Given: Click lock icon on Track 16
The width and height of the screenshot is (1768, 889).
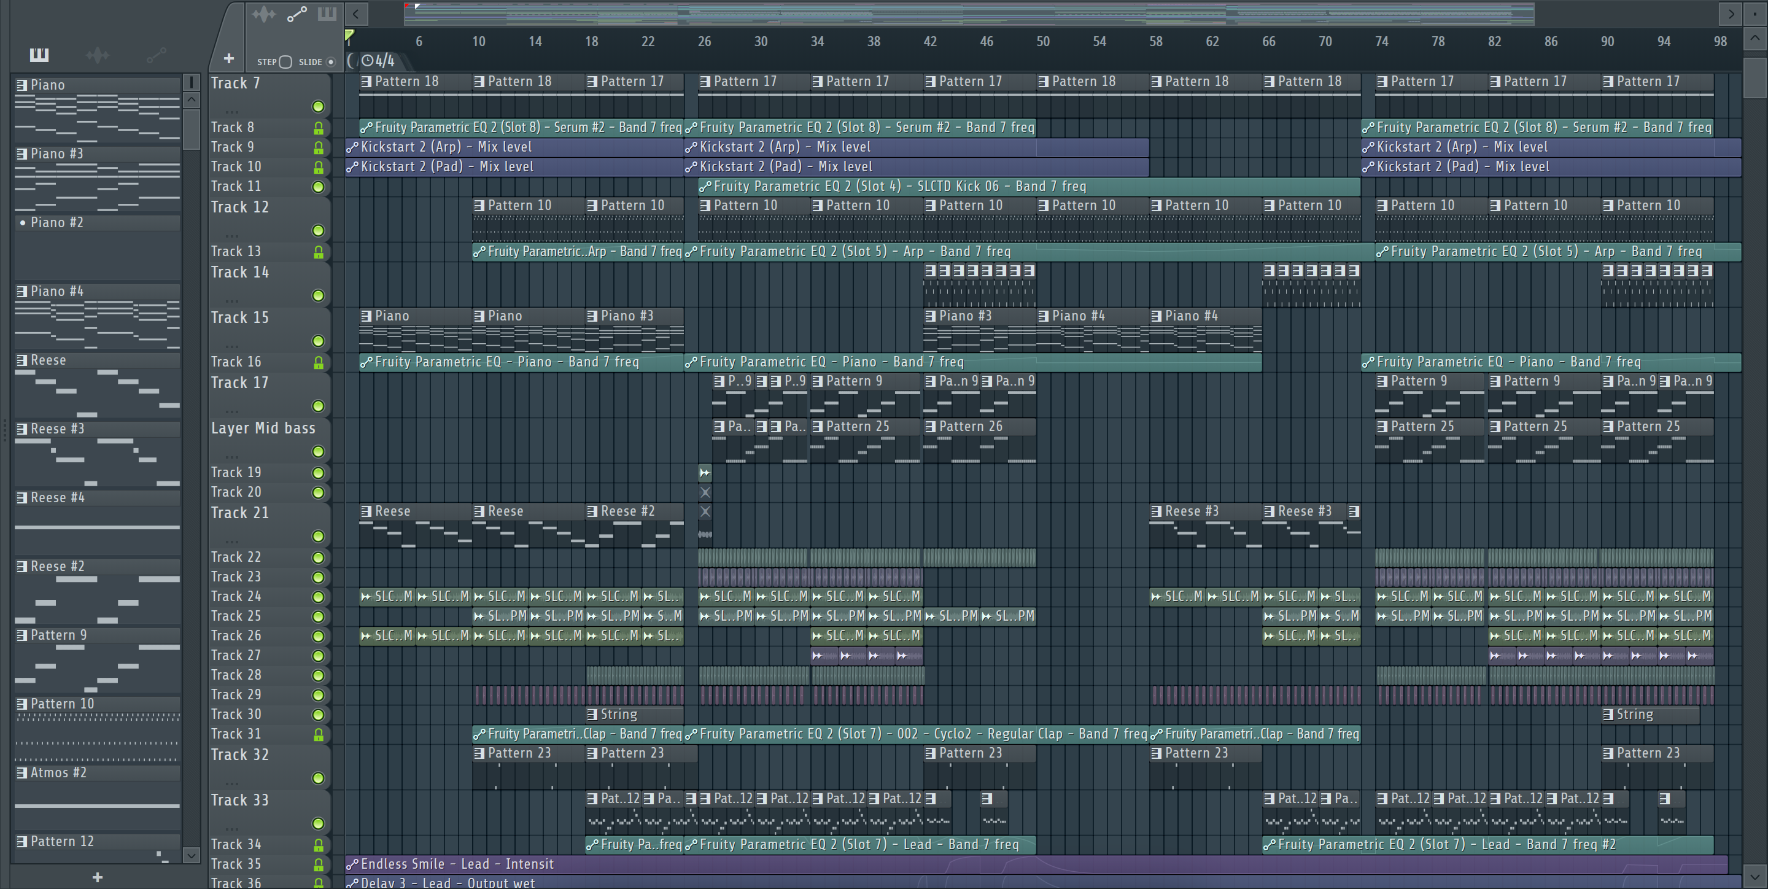Looking at the screenshot, I should (319, 362).
